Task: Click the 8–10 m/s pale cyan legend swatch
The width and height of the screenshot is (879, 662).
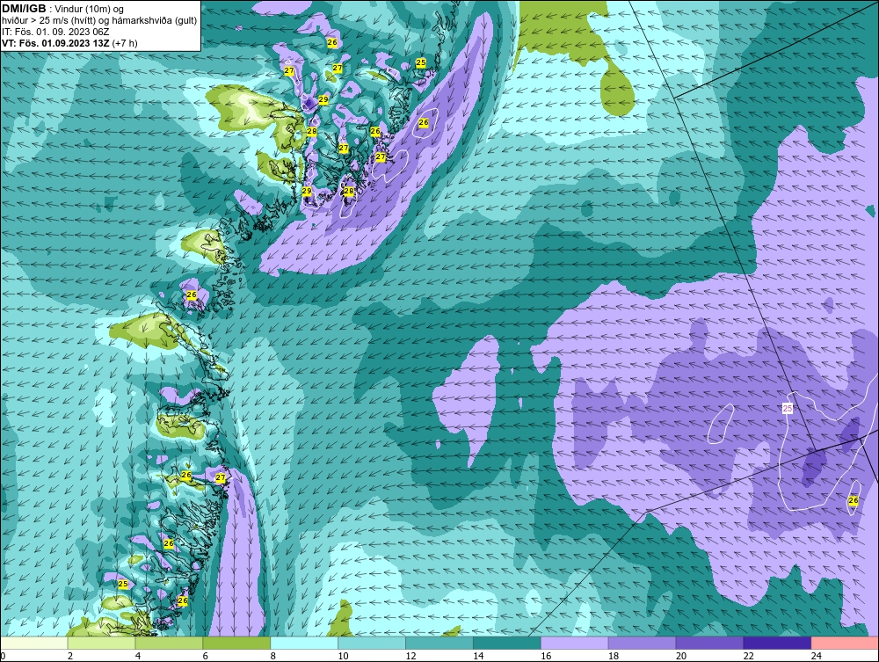Action: (304, 643)
